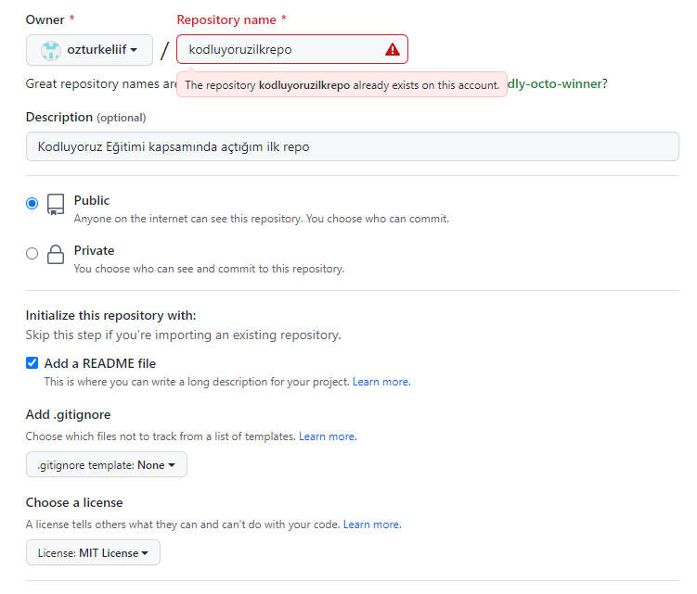This screenshot has height=594, width=697.
Task: Click the 'Public' label text
Action: (x=92, y=200)
